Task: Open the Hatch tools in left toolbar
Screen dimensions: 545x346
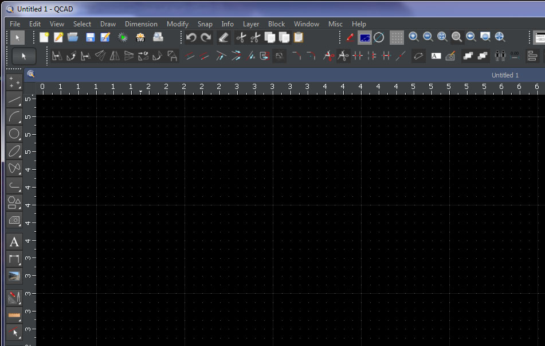Action: [14, 220]
